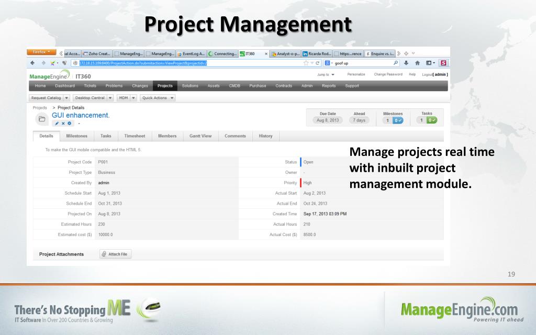The width and height of the screenshot is (536, 335).
Task: Click the Change Password link
Action: coord(388,74)
